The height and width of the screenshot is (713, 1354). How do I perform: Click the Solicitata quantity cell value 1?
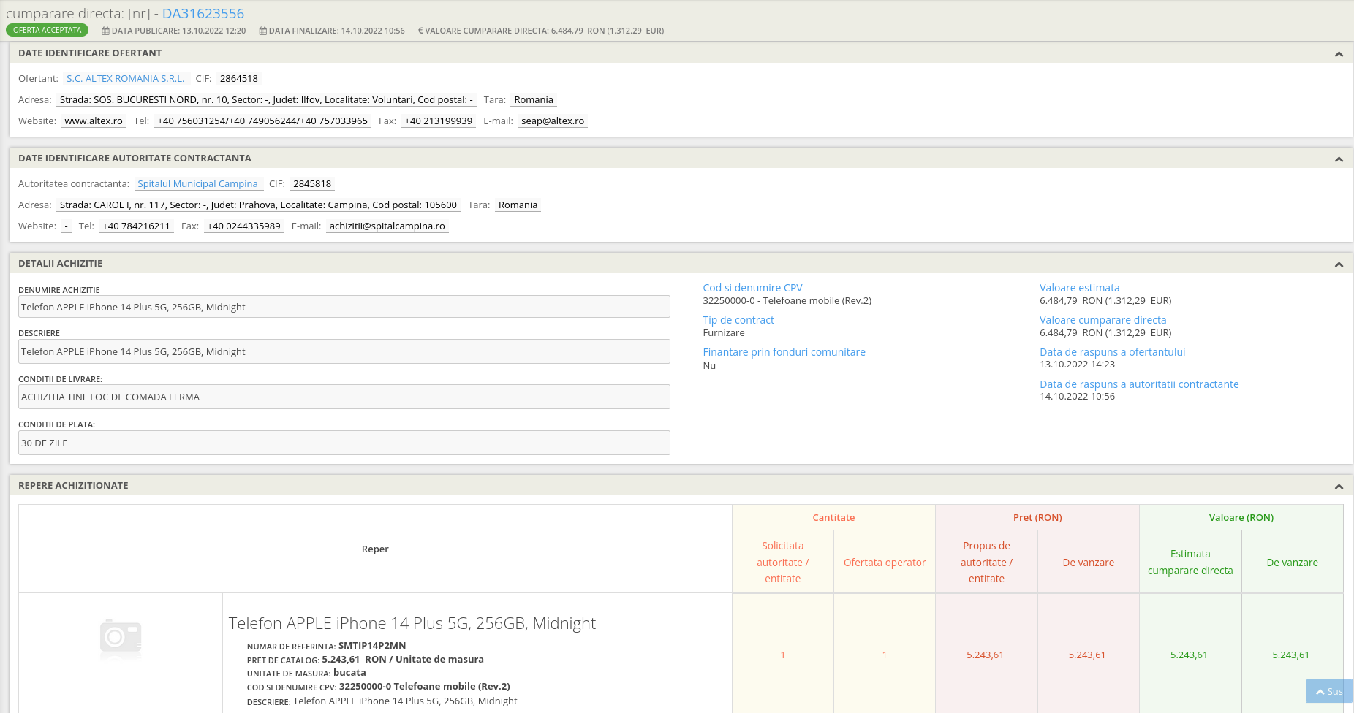[782, 655]
